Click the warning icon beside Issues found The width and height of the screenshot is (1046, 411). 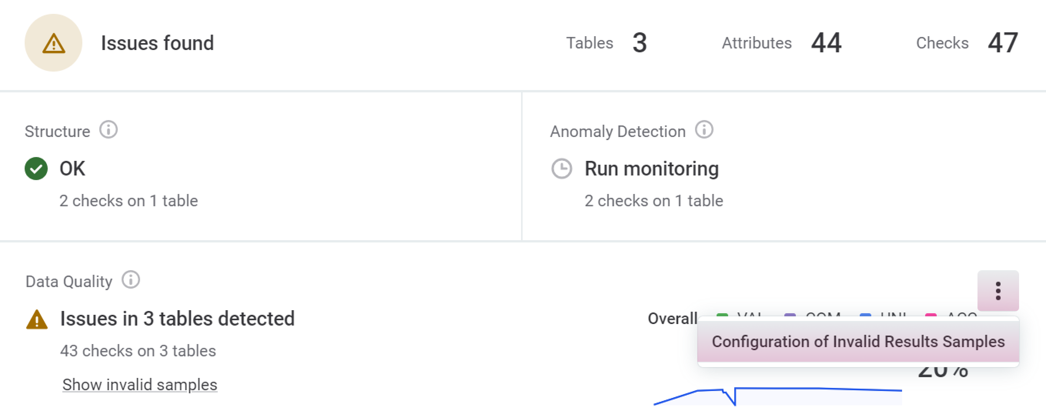click(x=53, y=43)
